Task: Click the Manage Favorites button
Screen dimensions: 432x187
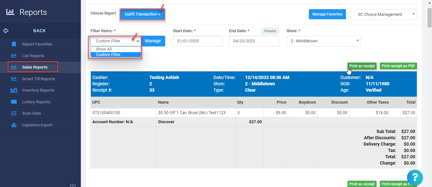Action: [x=327, y=14]
